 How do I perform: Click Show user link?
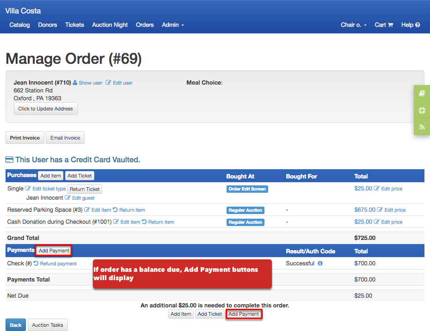[91, 83]
